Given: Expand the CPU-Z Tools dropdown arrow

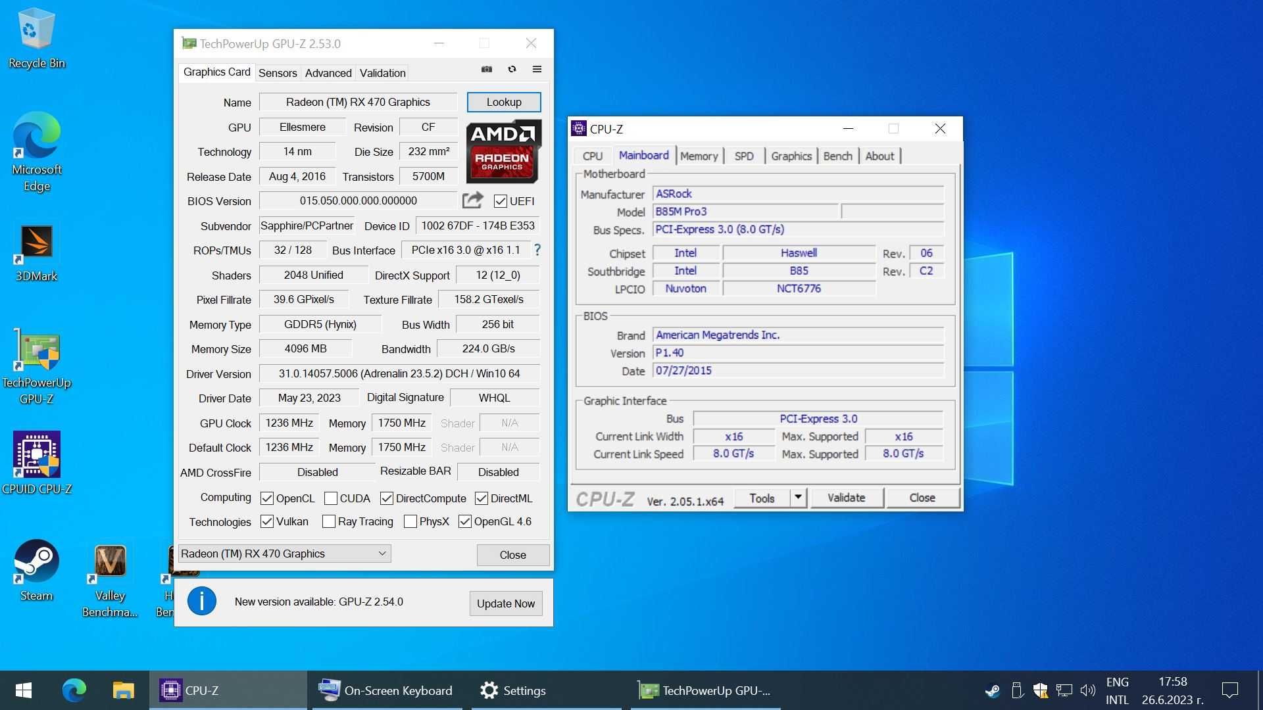Looking at the screenshot, I should pos(798,498).
